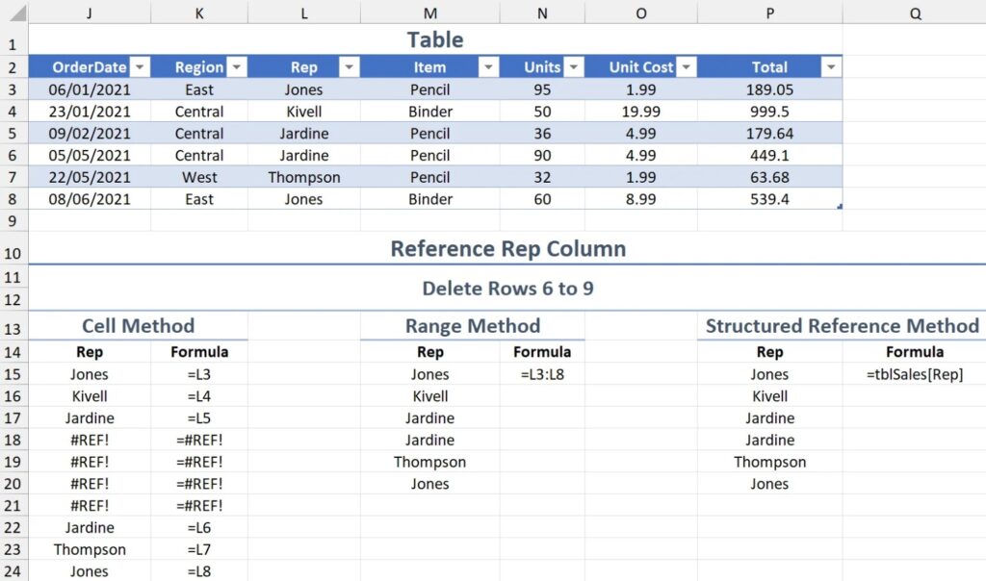Screen dimensions: 986x581
Task: Select row 24 header
Action: point(13,571)
